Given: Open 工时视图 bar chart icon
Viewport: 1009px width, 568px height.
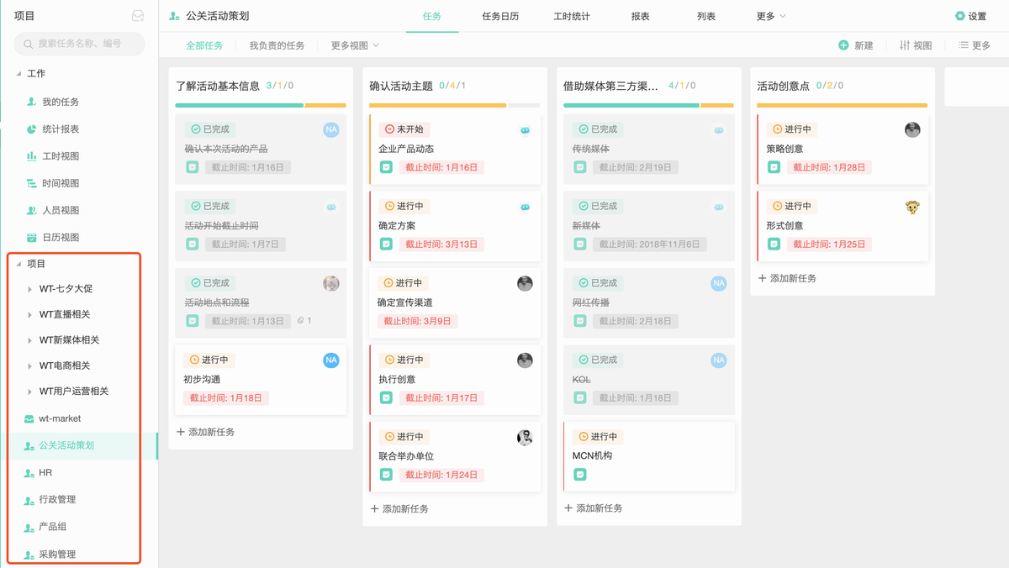Looking at the screenshot, I should (31, 156).
